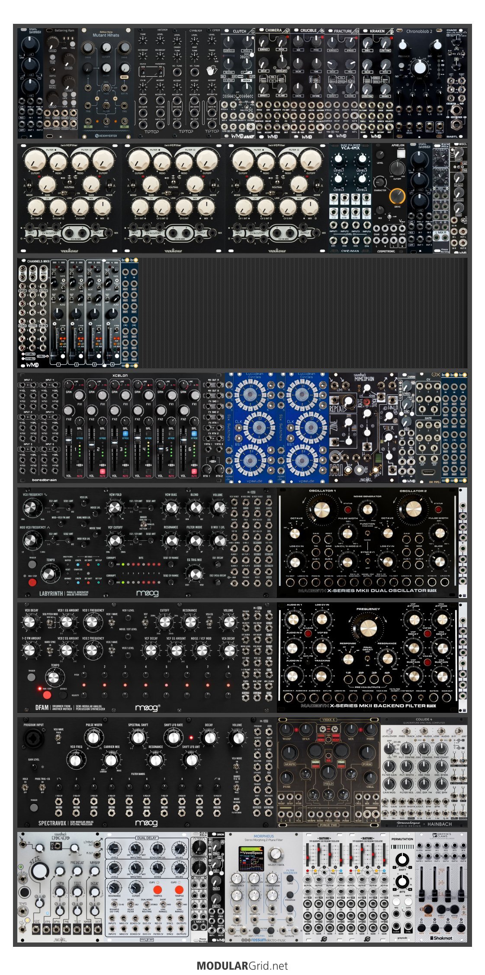Screen dimensions: 485x975
Task: Select the WMD FRACTURE module
Action: point(341,84)
